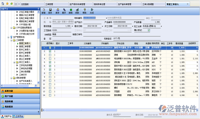Collapse the 工单管理 tree folder

(11, 41)
